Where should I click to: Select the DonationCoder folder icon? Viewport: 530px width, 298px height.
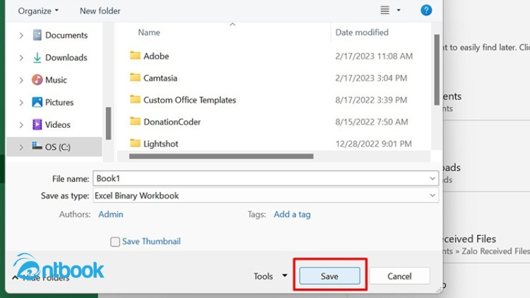pos(135,121)
